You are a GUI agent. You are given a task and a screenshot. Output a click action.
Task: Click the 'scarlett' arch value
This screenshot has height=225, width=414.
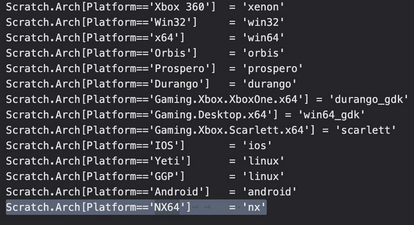coord(365,130)
